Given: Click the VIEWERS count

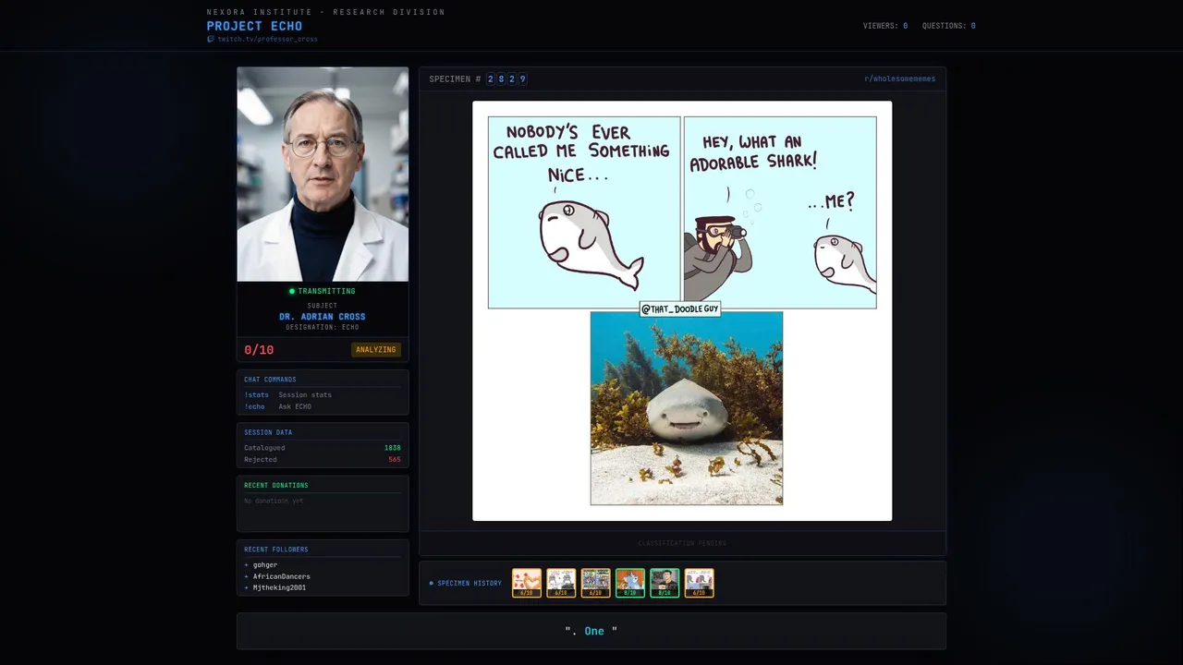Looking at the screenshot, I should coord(885,26).
